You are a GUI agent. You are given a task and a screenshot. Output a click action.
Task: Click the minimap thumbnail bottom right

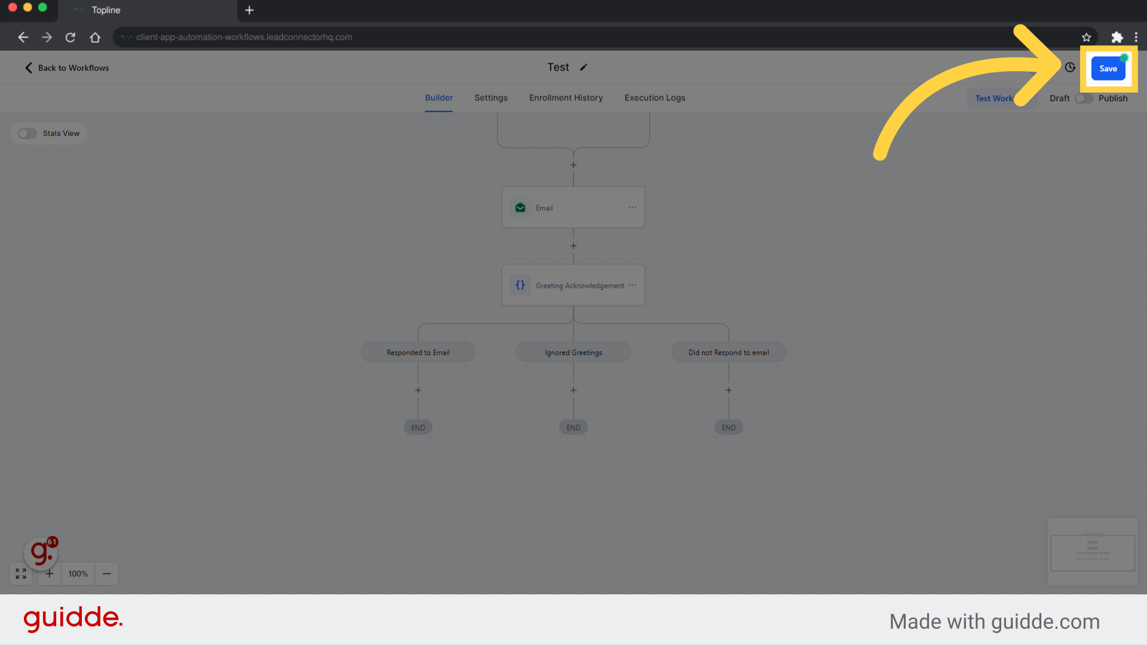pyautogui.click(x=1093, y=551)
